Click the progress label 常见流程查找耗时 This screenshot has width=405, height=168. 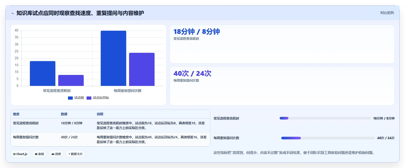[x=226, y=118]
